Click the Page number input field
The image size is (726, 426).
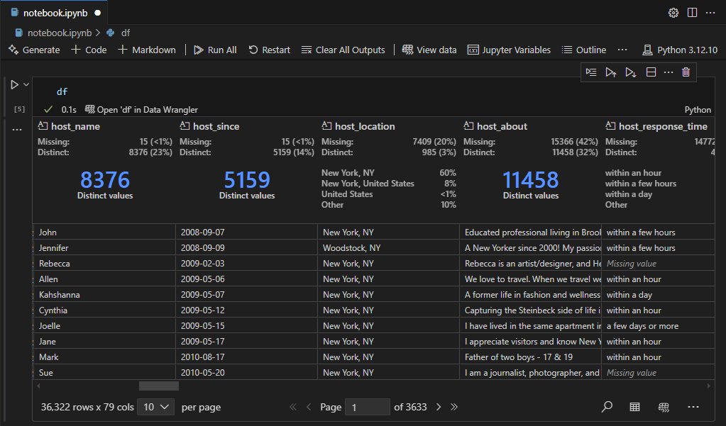pos(368,407)
